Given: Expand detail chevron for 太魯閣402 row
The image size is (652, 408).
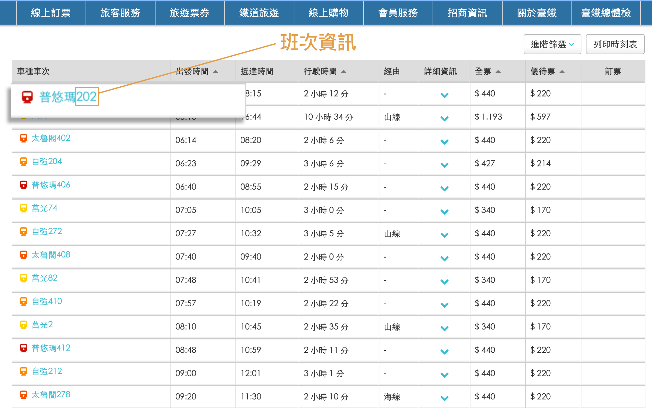Looking at the screenshot, I should [x=444, y=142].
